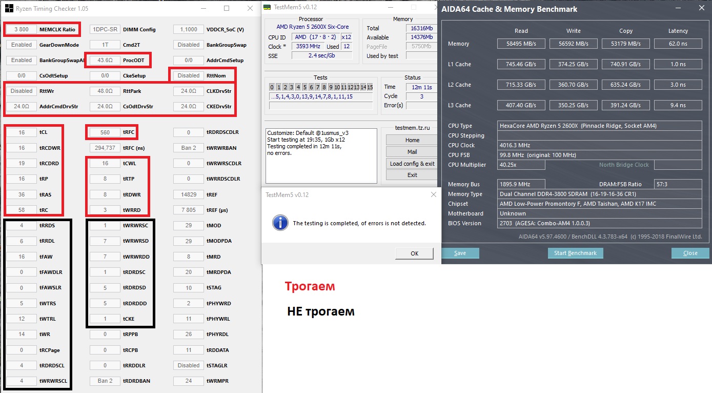Click the Mail button in TestMem5
The image size is (712, 393).
412,152
